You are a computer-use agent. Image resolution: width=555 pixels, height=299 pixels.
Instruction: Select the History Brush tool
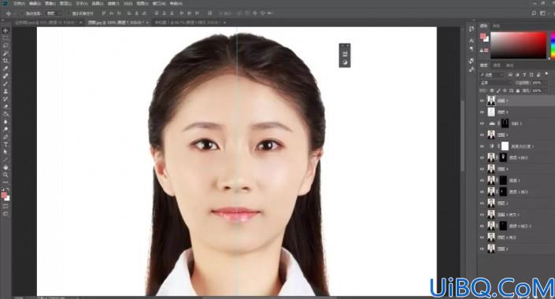coord(6,98)
